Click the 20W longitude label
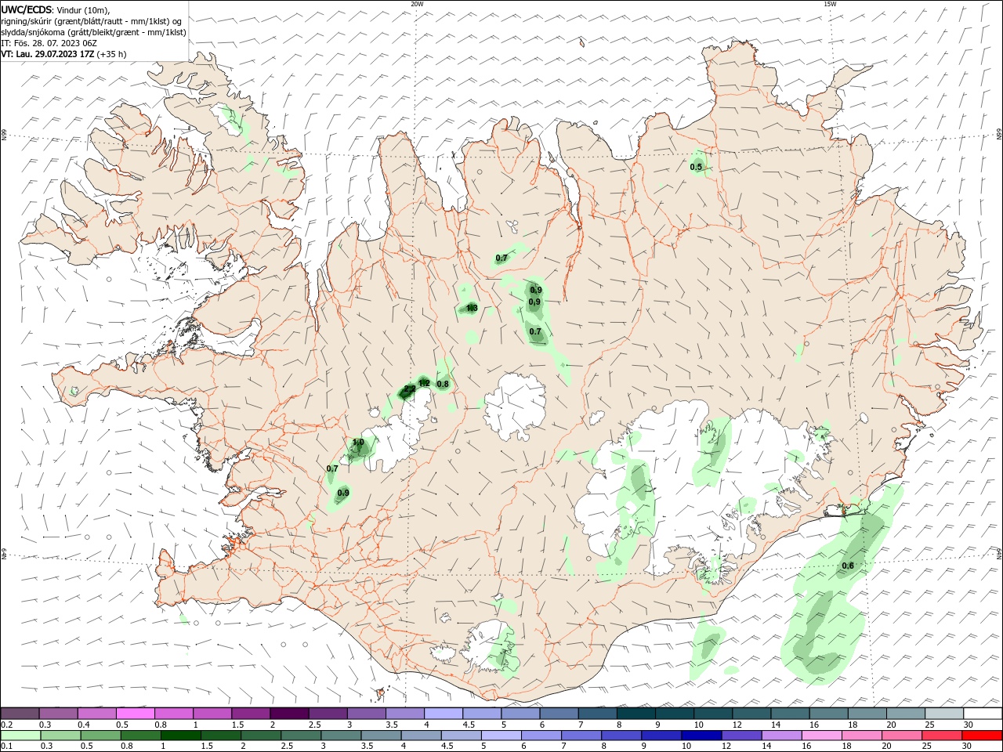Image resolution: width=1003 pixels, height=752 pixels. click(417, 4)
